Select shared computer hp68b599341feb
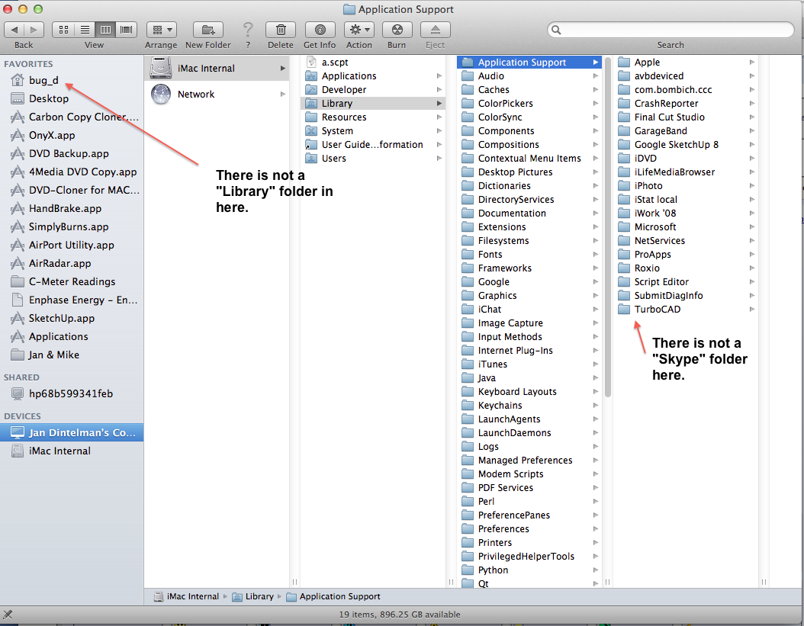Screen dimensions: 804x626 pyautogui.click(x=71, y=393)
